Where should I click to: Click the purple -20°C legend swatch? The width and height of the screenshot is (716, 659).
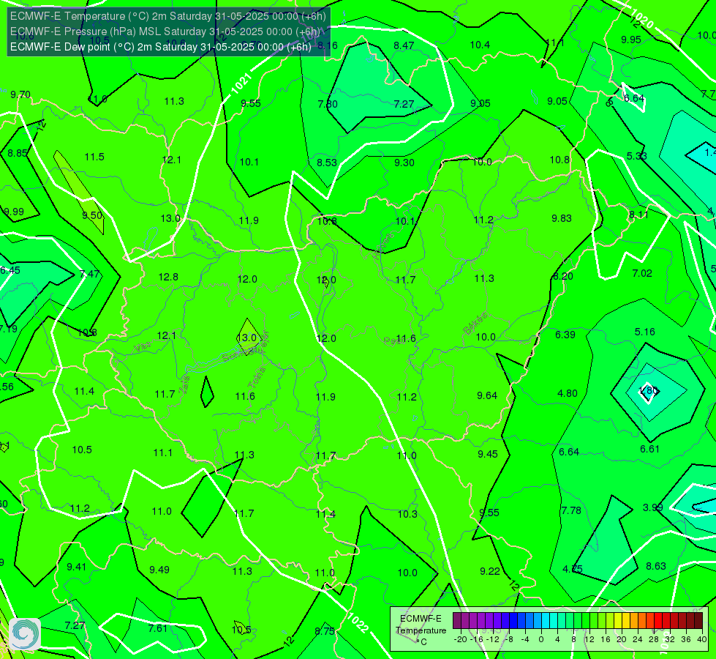point(457,621)
